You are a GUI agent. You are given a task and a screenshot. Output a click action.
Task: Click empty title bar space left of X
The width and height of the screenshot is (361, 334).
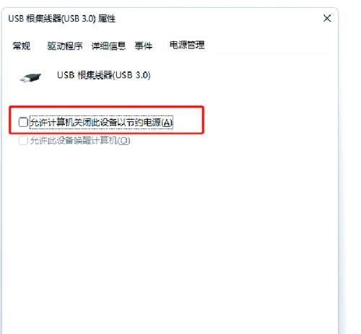pos(217,19)
